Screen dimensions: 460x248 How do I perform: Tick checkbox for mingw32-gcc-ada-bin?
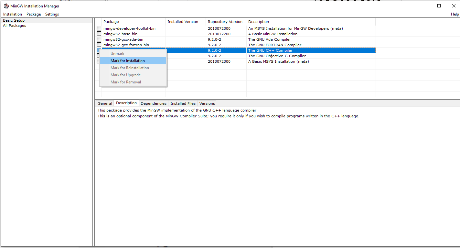click(x=99, y=39)
